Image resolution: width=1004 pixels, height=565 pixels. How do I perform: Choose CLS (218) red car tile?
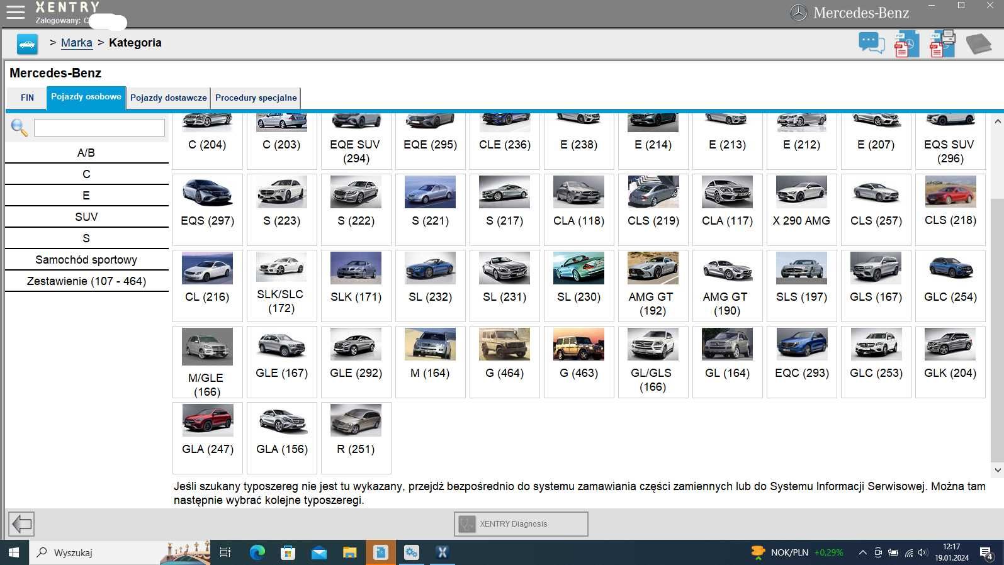(950, 210)
